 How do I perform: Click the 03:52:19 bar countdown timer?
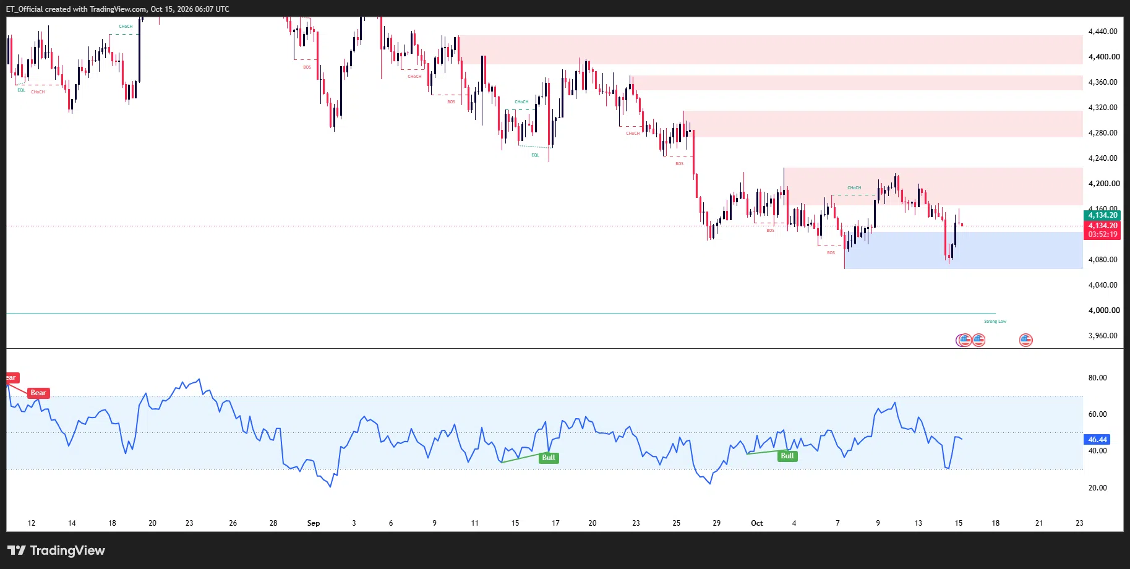[1102, 234]
